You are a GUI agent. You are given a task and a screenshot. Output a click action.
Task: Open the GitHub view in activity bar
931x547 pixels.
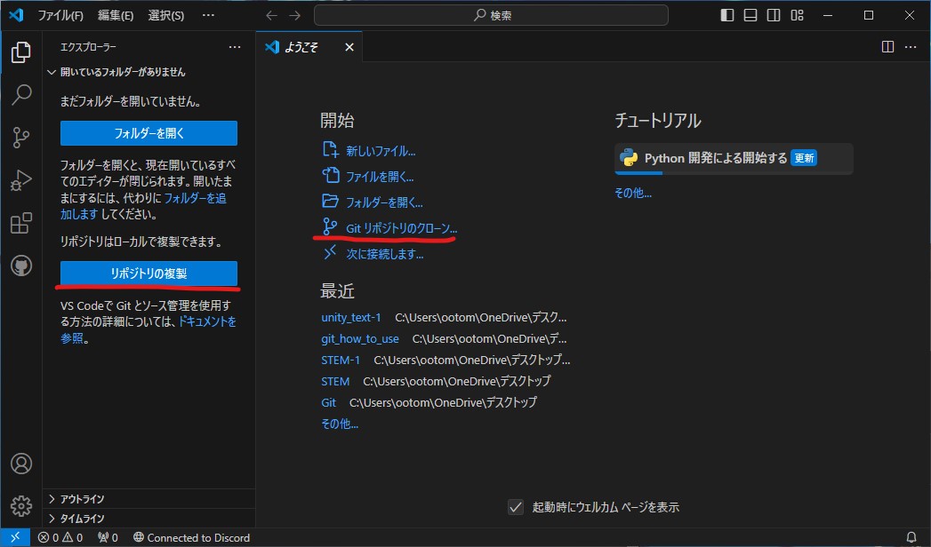21,266
